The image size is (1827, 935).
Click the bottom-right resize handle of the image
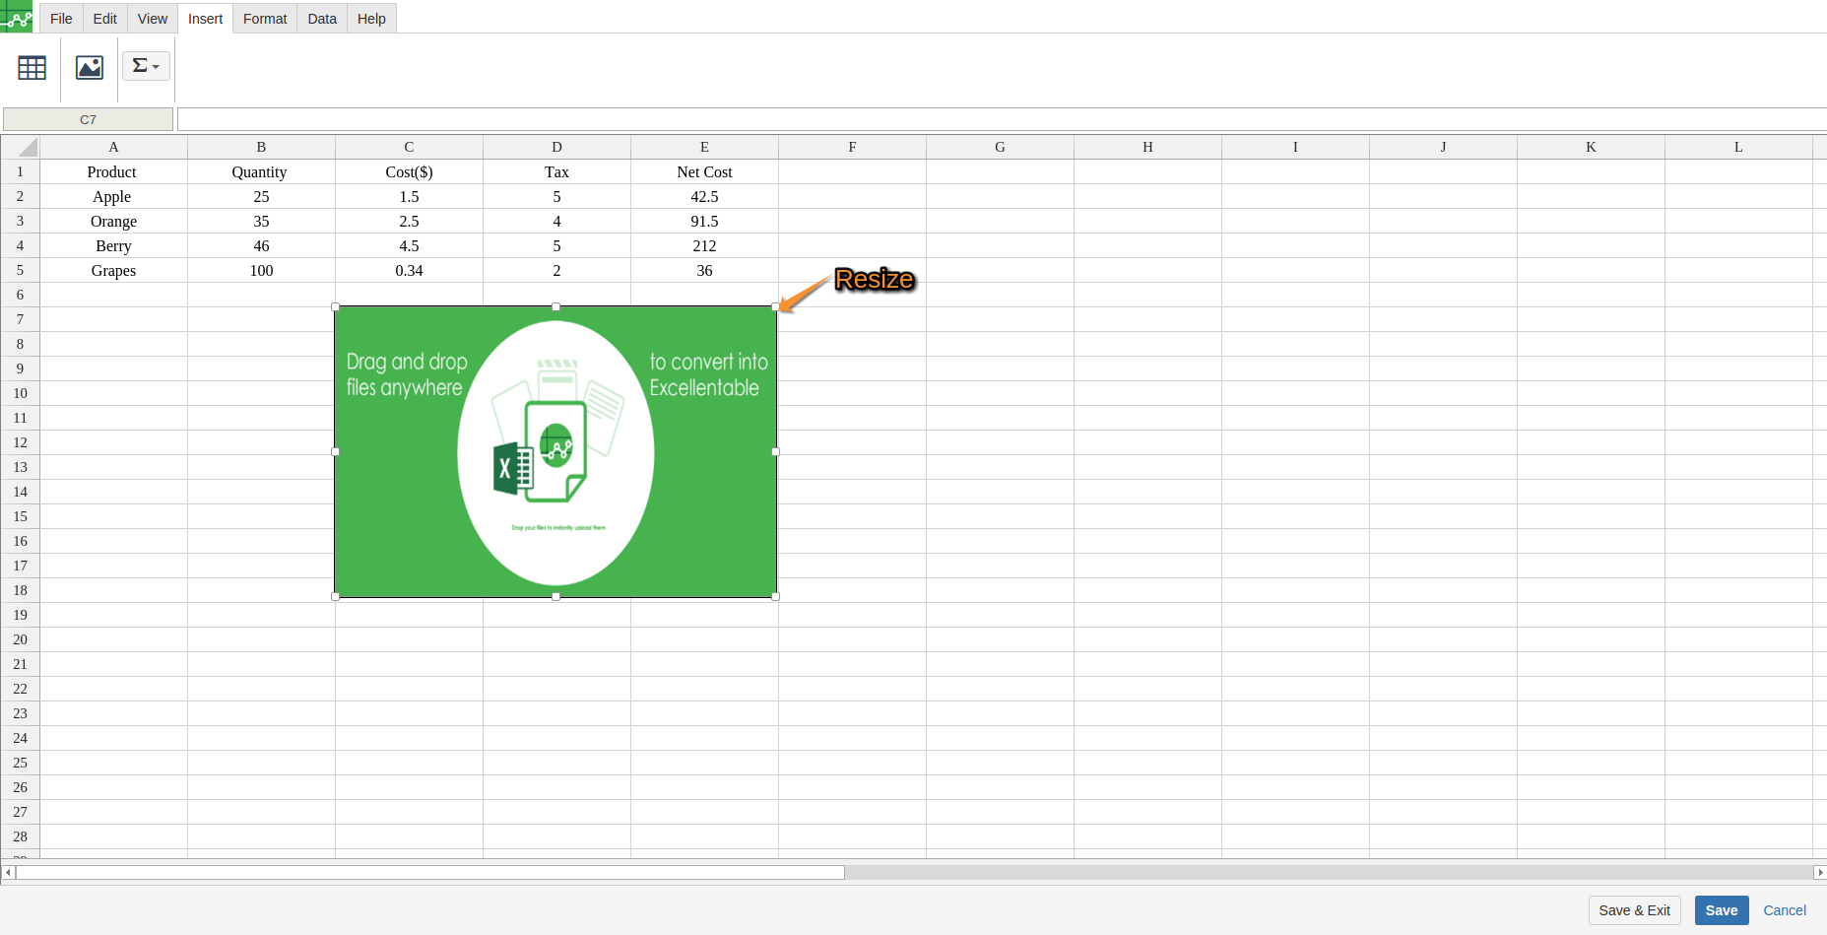776,596
